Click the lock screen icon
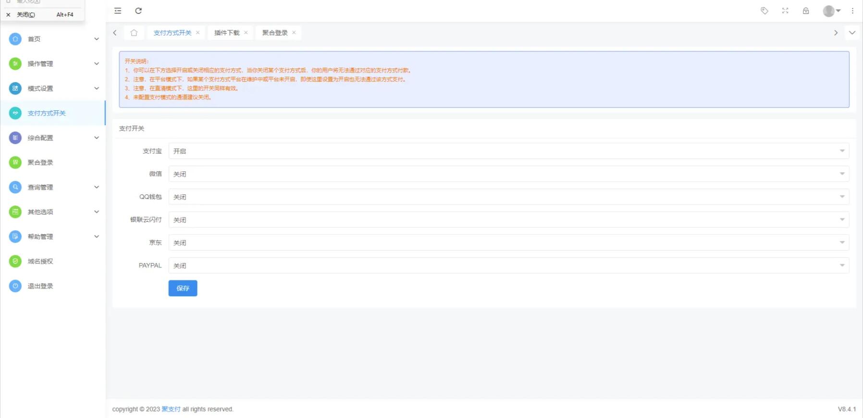The width and height of the screenshot is (863, 418). tap(806, 11)
